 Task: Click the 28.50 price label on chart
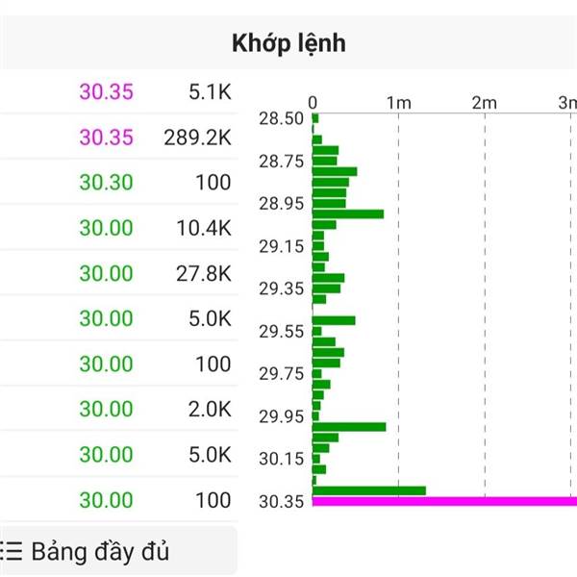coord(282,119)
